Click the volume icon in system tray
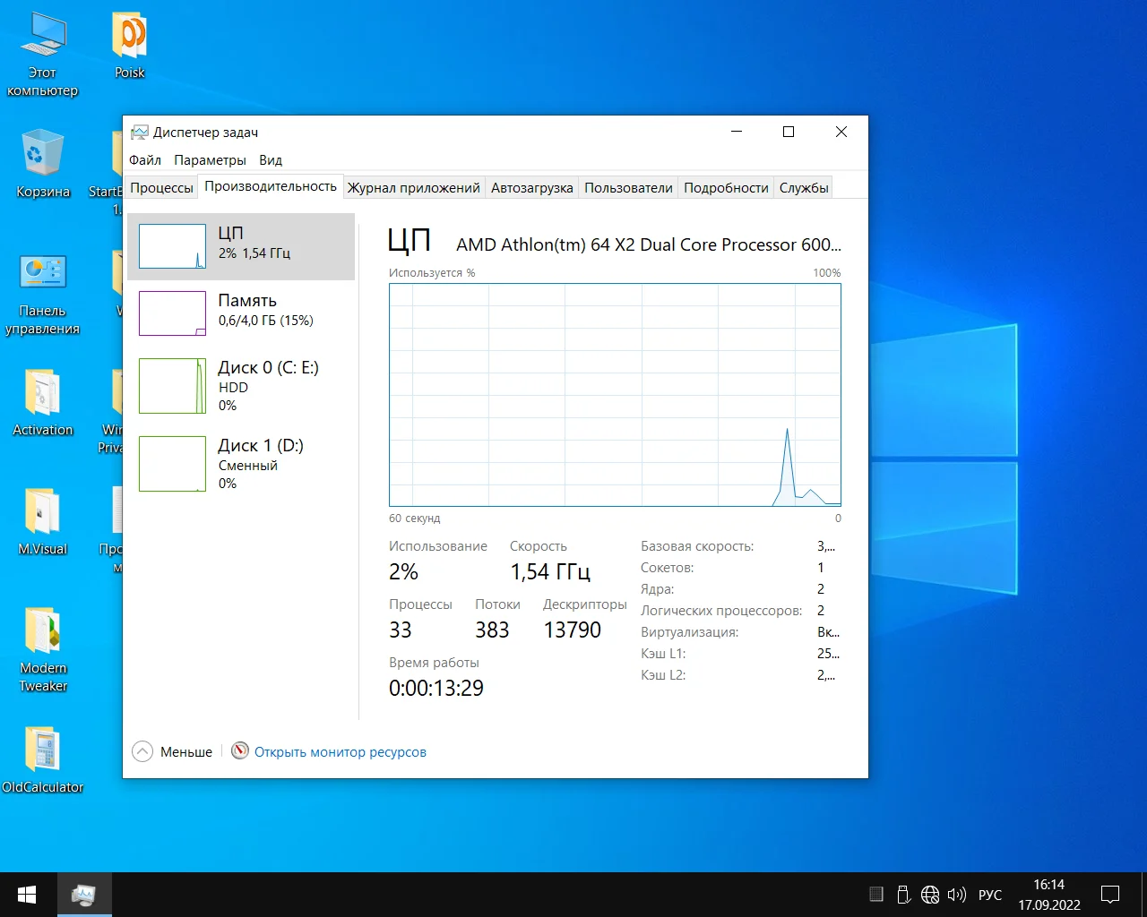The image size is (1147, 917). click(x=956, y=895)
